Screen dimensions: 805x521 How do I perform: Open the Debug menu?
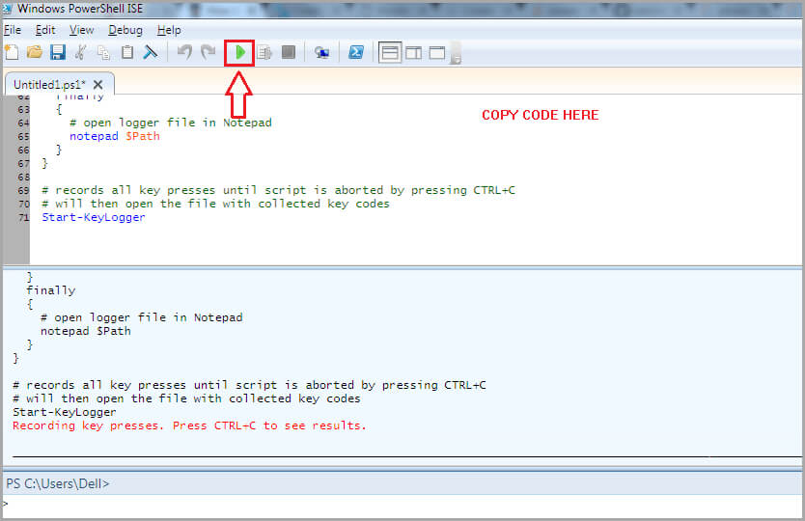125,30
